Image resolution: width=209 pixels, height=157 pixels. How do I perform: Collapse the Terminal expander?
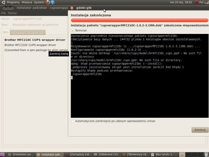pos(73,30)
